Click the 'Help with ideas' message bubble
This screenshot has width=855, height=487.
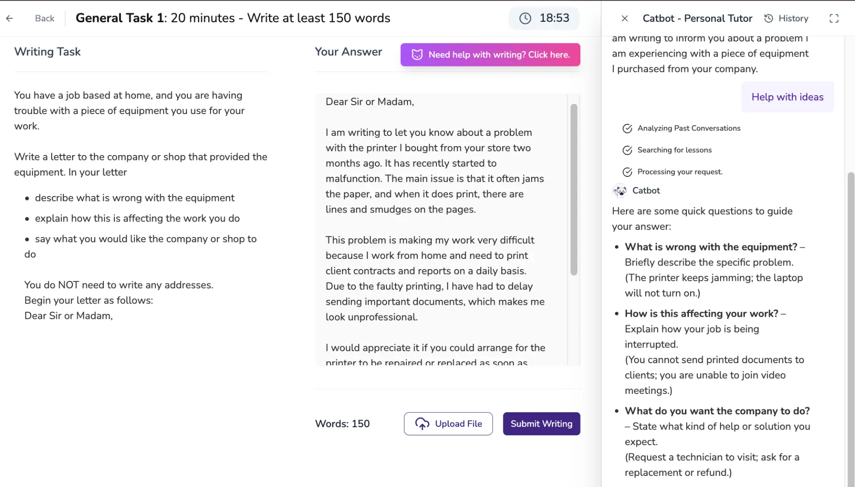click(787, 97)
